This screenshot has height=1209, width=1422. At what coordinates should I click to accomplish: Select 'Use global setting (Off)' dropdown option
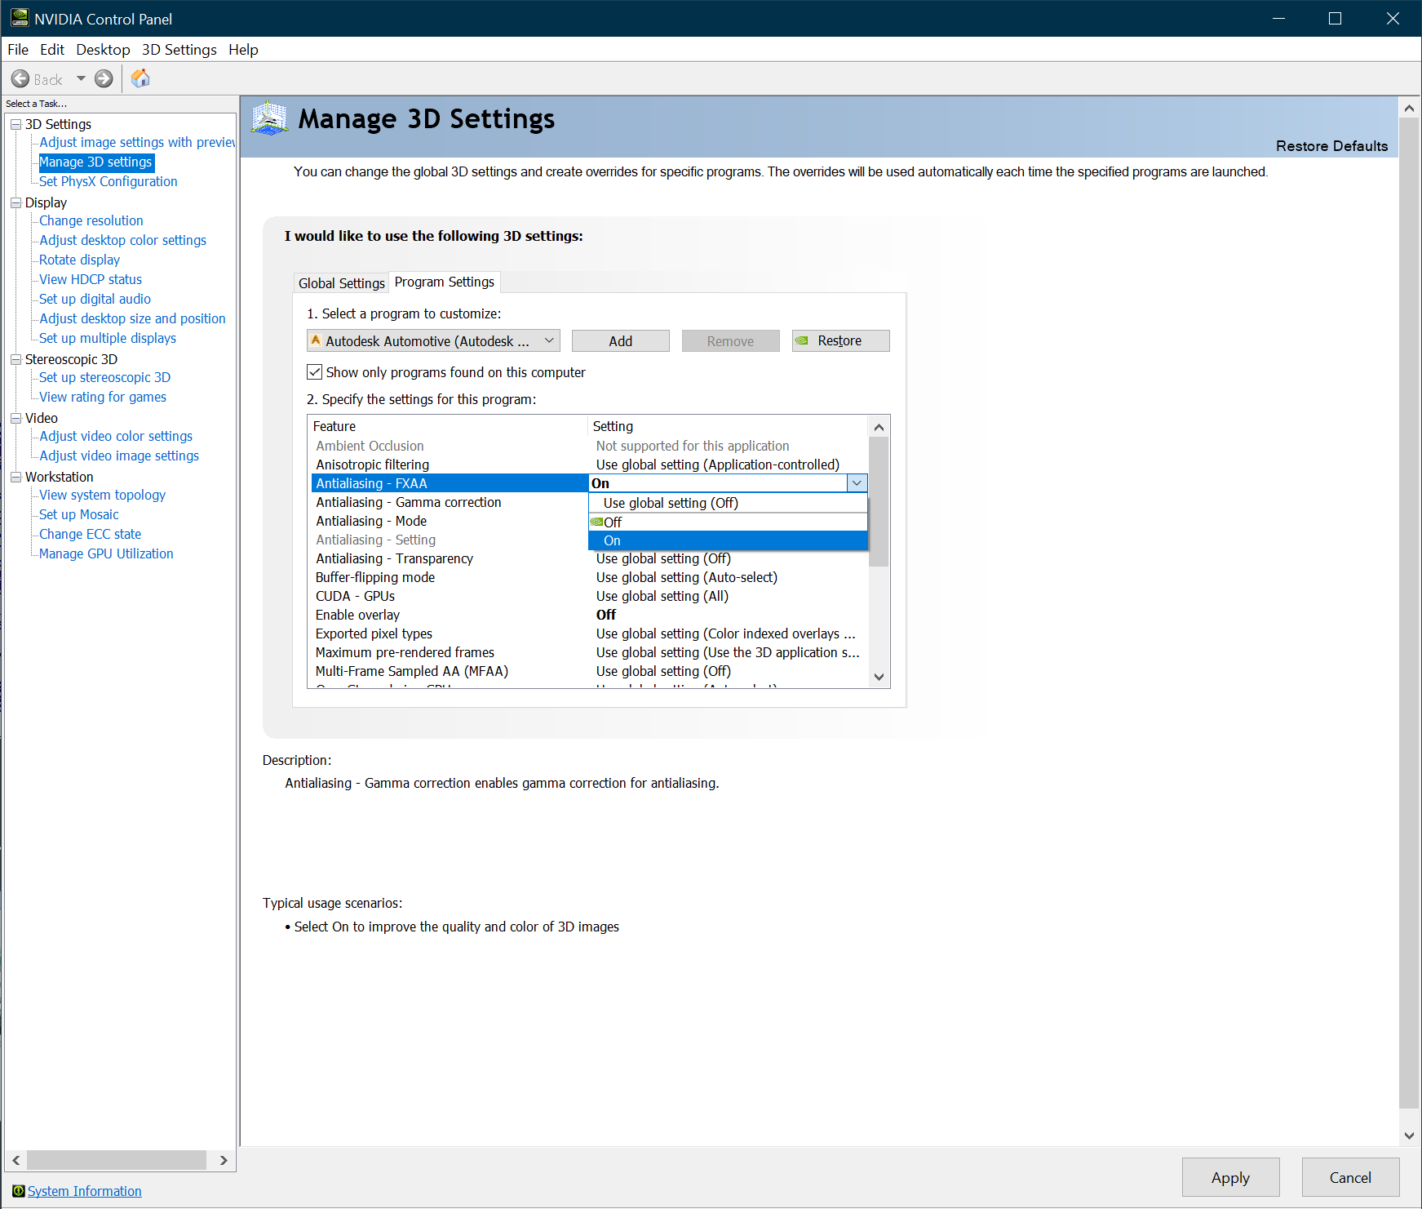(x=728, y=503)
